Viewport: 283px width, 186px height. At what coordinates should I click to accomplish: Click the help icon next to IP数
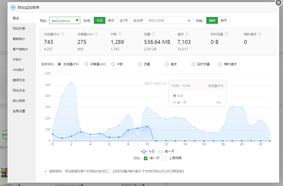(120, 34)
